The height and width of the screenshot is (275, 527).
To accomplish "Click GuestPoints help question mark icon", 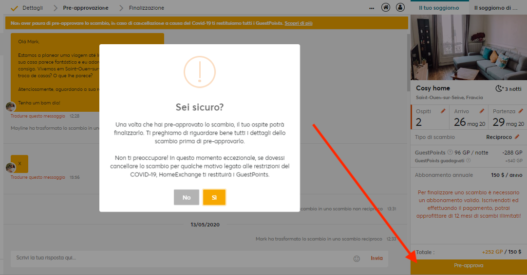I will (450, 152).
